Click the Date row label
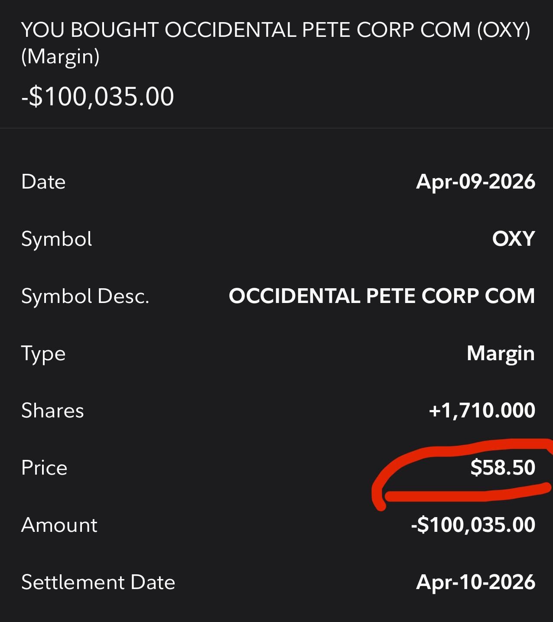The image size is (553, 622). point(43,182)
